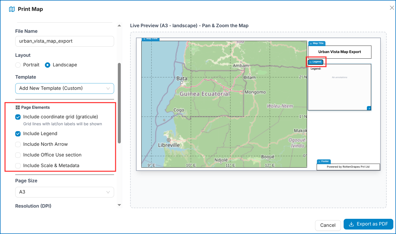396x234 pixels.
Task: Click the scroll-down arrow of settings panel
Action: coord(119,205)
